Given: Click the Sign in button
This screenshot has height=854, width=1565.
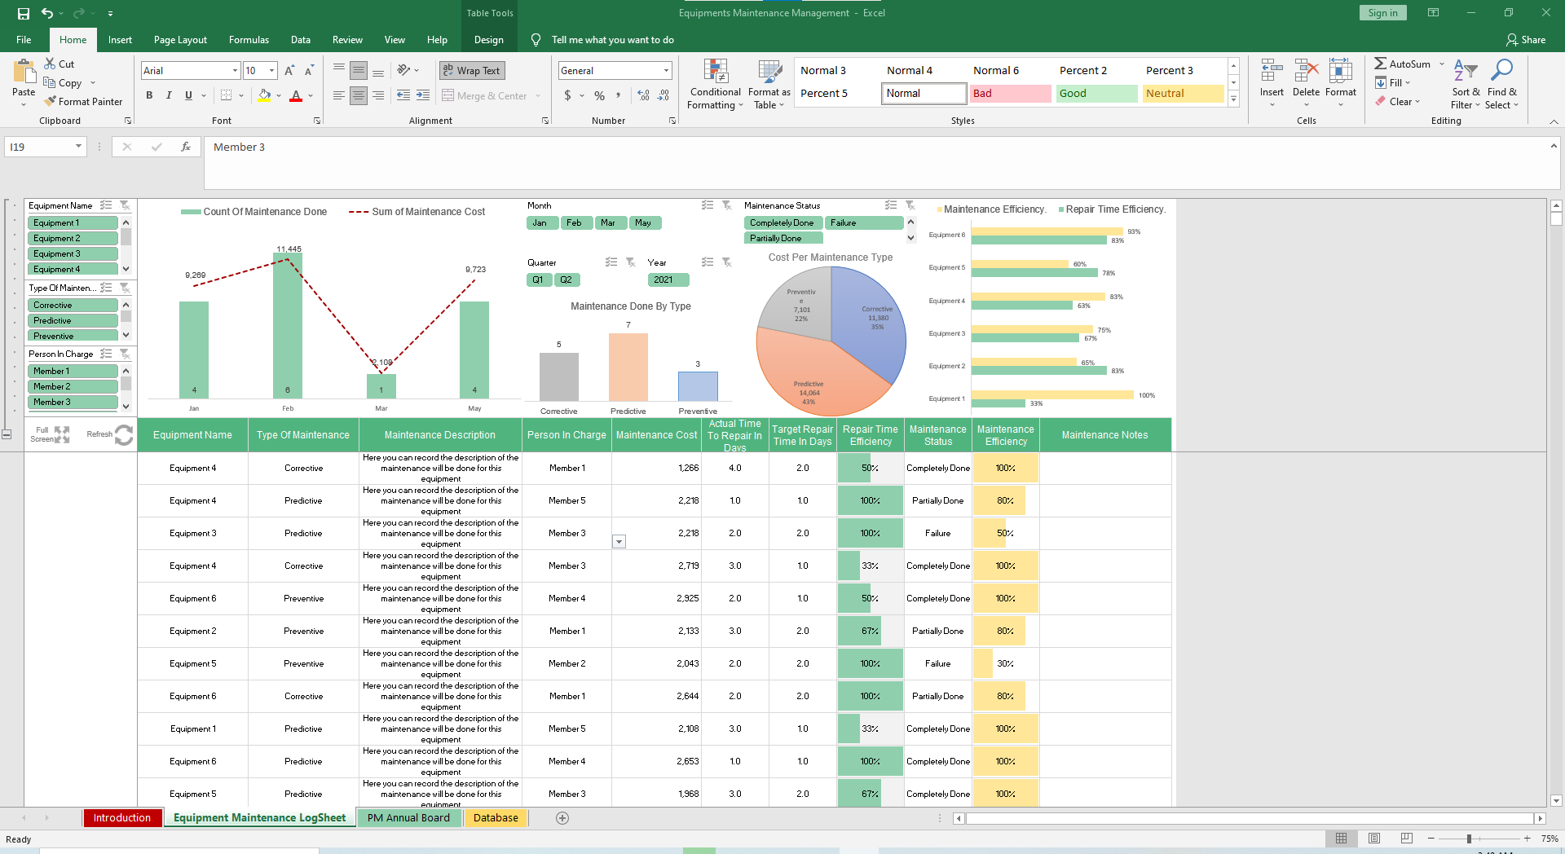Looking at the screenshot, I should pos(1382,12).
